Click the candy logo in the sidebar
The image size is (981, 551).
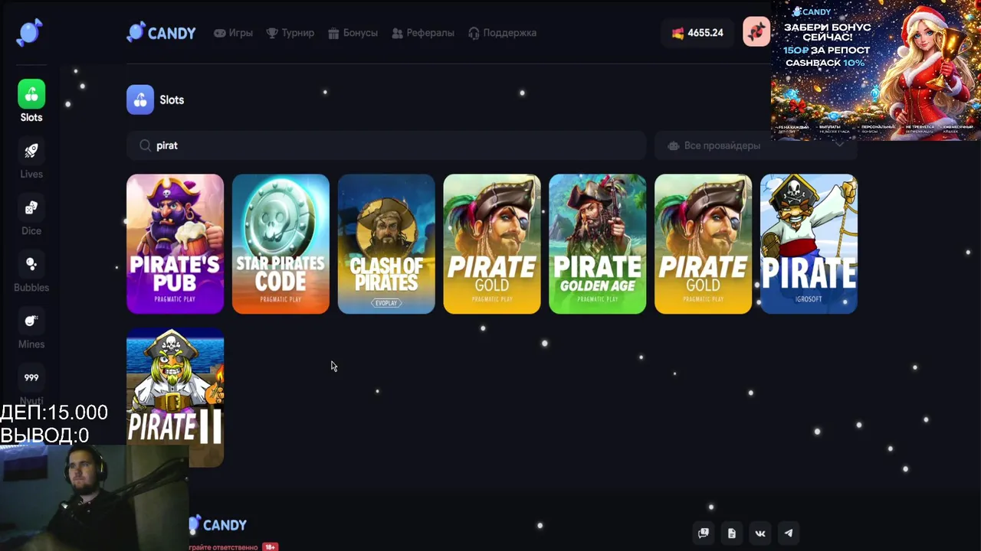coord(29,33)
